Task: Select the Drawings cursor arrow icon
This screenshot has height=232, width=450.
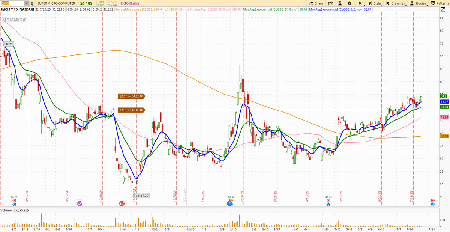Action: pos(387,3)
